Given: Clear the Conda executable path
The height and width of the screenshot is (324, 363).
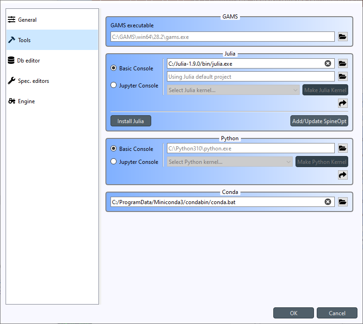Looking at the screenshot, I should point(328,202).
